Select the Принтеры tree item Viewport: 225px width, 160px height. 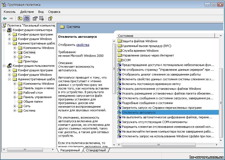pos(31,61)
